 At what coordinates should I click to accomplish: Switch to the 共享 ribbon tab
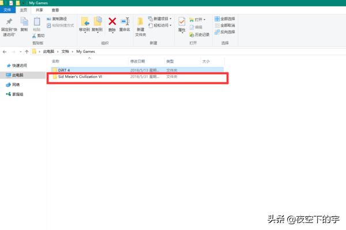point(39,10)
